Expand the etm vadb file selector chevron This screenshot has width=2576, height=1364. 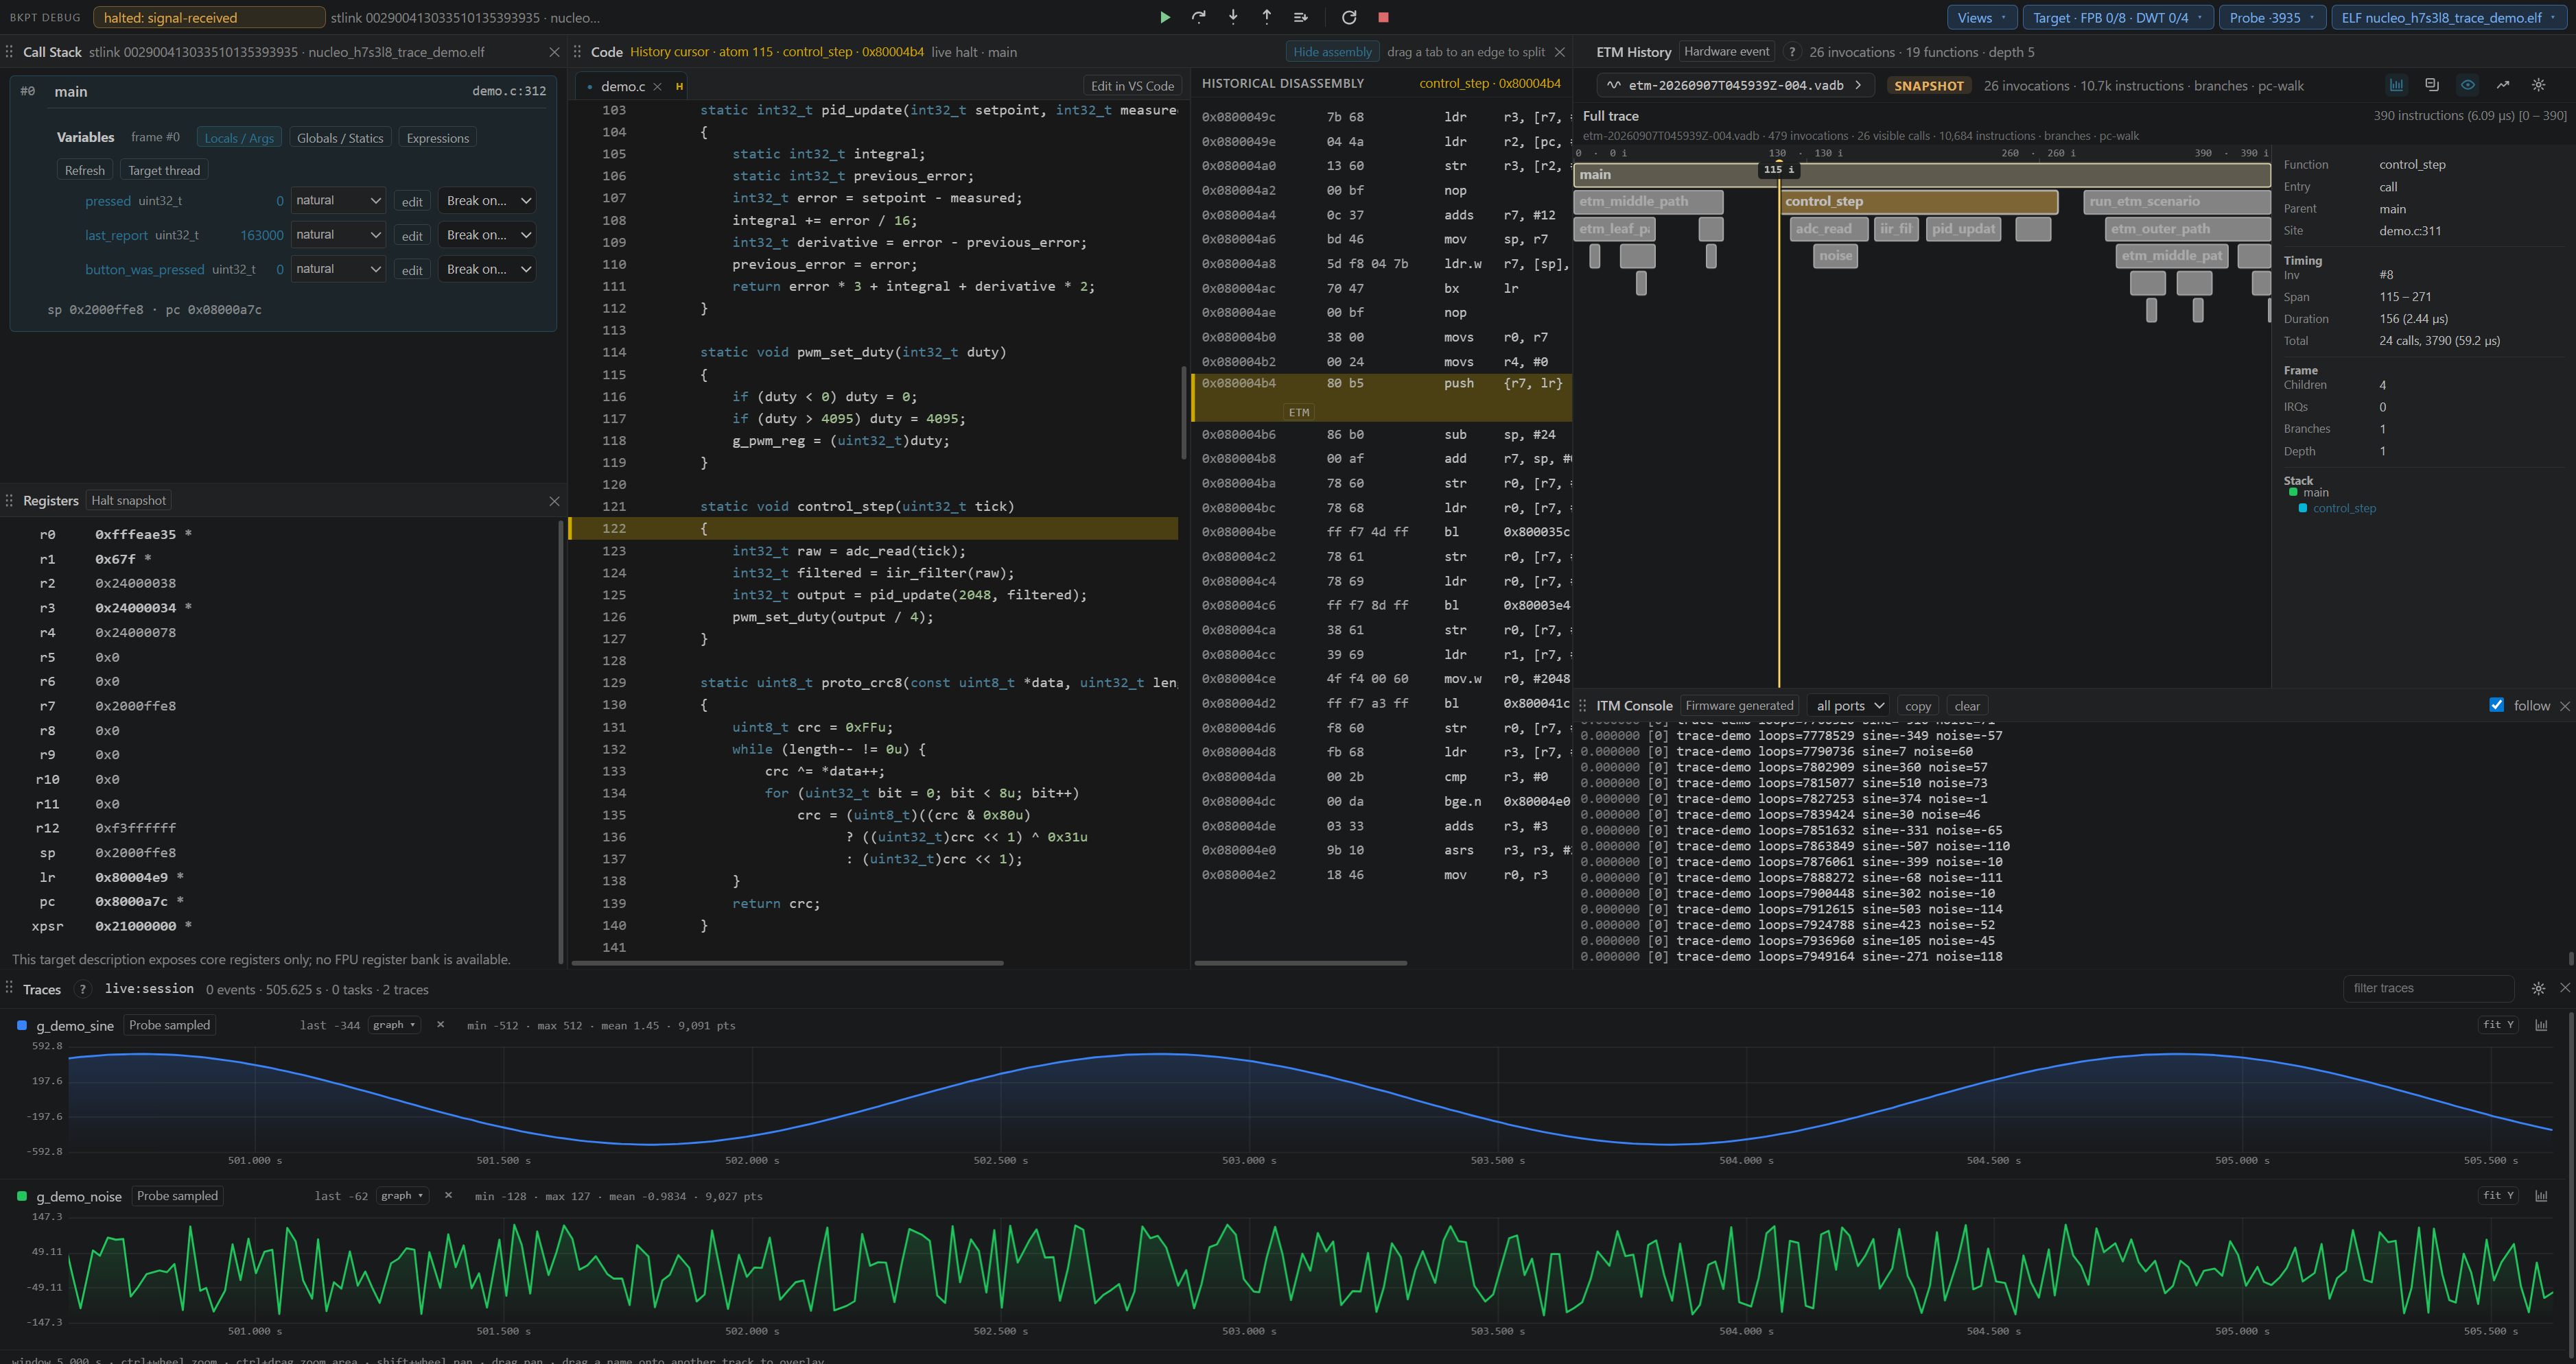click(1859, 85)
